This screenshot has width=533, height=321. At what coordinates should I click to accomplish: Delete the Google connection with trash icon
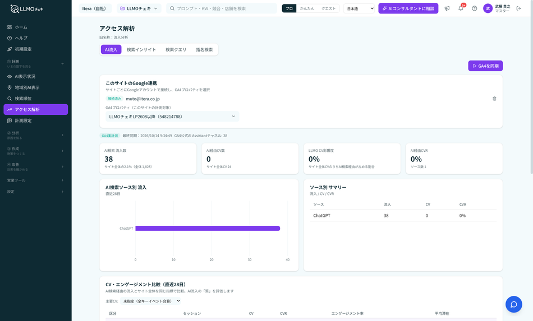495,99
